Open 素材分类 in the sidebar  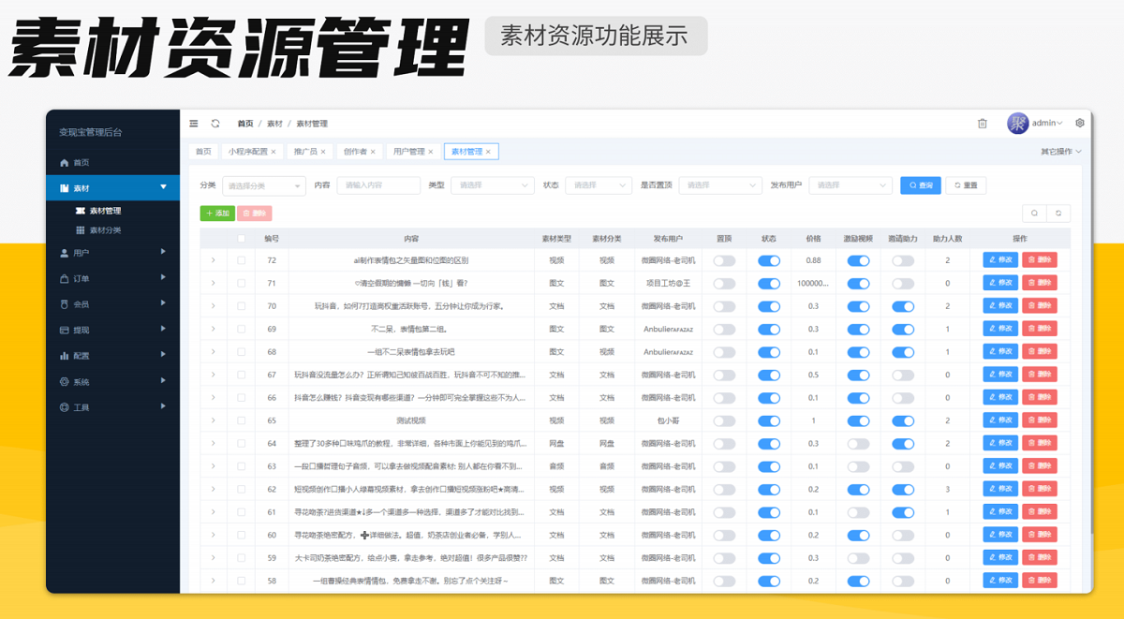pos(105,230)
